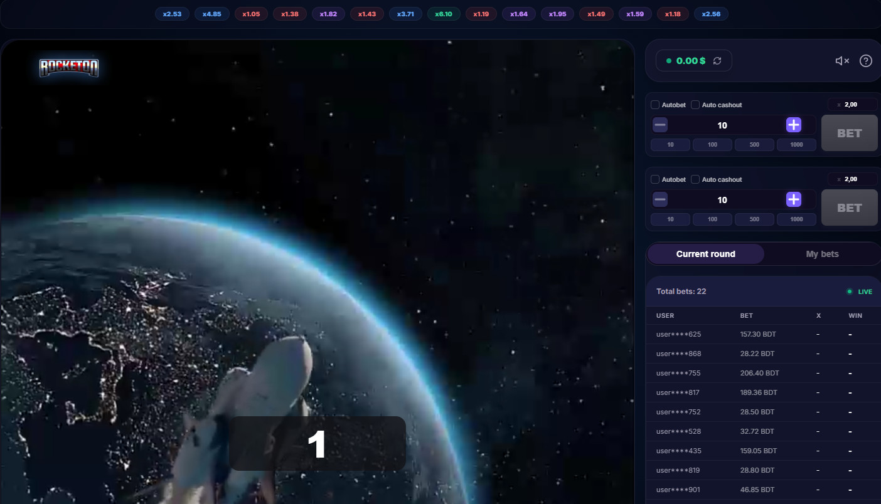Choose the 10 preset in first bet panel
Viewport: 881px width, 504px height.
[x=670, y=145]
